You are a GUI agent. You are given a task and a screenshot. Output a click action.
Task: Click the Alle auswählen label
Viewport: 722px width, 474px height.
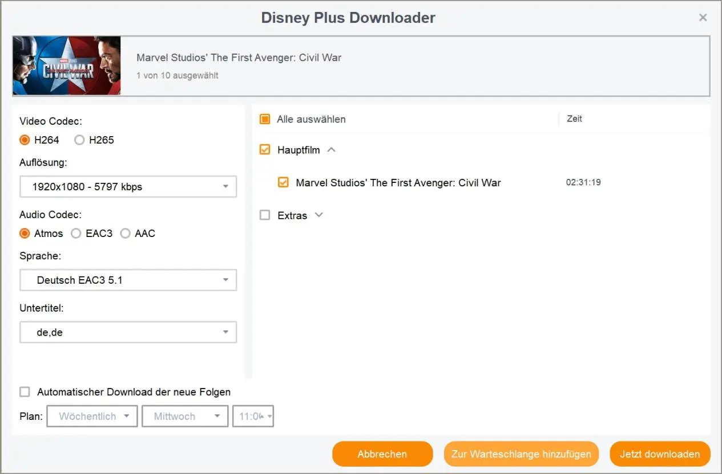tap(311, 119)
